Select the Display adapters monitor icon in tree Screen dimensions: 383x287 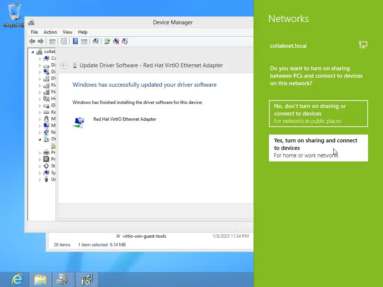pos(46,72)
